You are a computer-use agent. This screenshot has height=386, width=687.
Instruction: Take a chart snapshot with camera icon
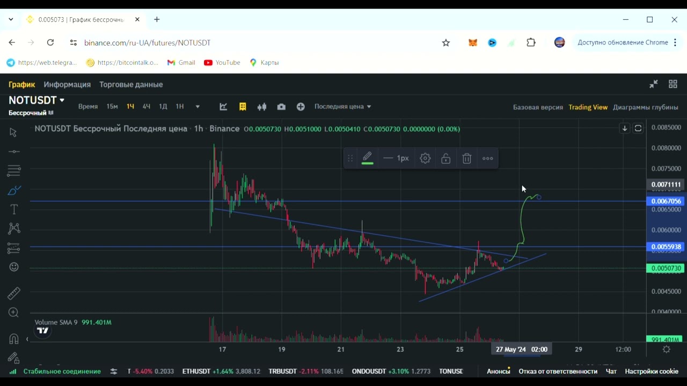(x=281, y=107)
